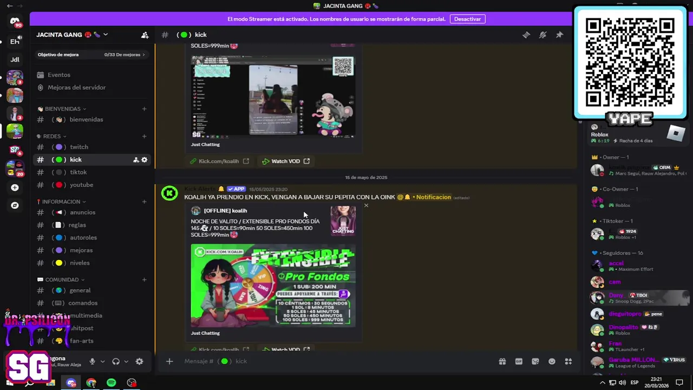Image resolution: width=693 pixels, height=390 pixels.
Task: Create channel in BIENVENIDAS category
Action: coord(144,109)
